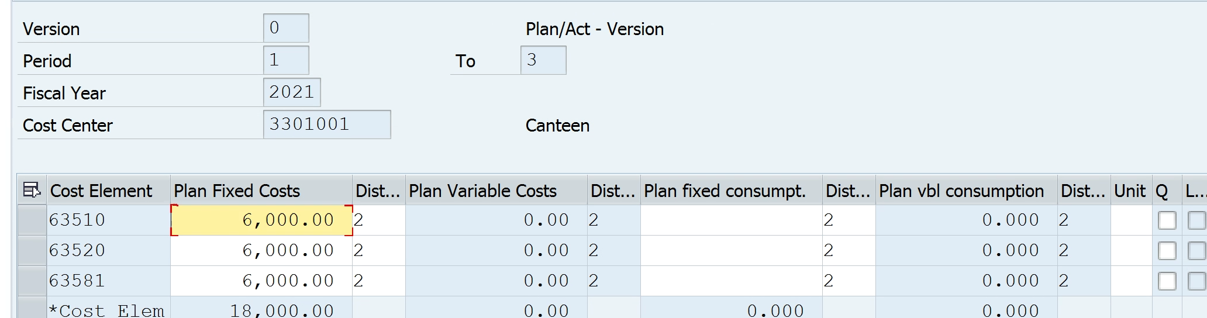Click the Plan Fixed Costs field for 63520
Viewport: 1207px width, 318px height.
pyautogui.click(x=261, y=251)
